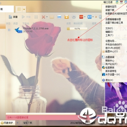127x127 pixels.
Task: Open the settings gear icon in toolbar
Action: coord(74,17)
